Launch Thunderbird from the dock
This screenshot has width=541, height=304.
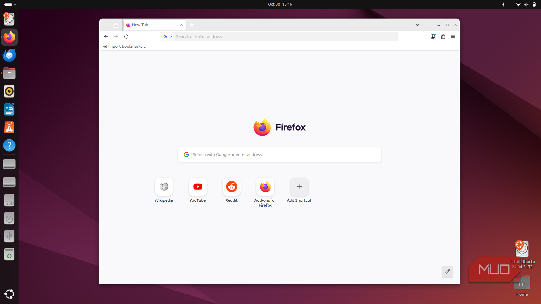[x=9, y=55]
